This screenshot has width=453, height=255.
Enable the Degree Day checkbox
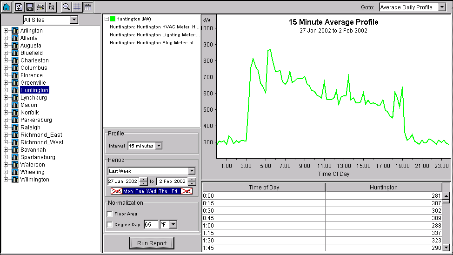point(110,225)
